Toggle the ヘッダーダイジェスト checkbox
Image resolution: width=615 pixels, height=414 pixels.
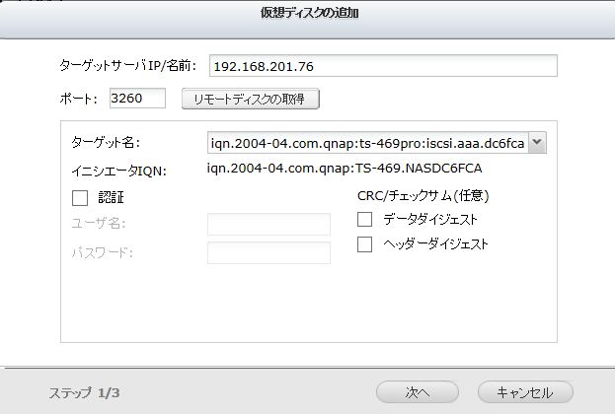coord(365,242)
